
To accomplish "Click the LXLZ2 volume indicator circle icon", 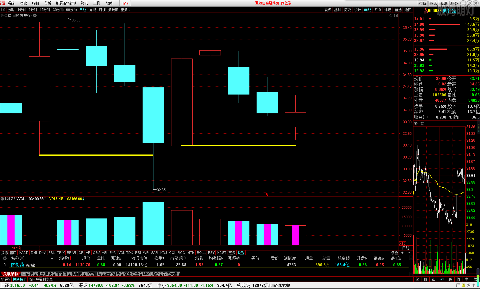I will click(x=2, y=198).
